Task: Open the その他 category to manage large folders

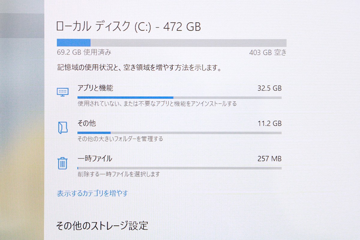Action: pyautogui.click(x=86, y=123)
